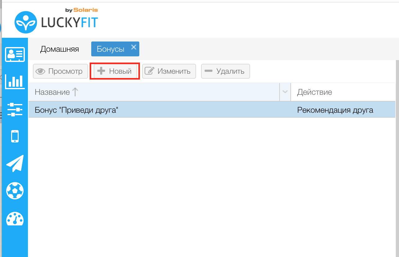Open the gauge dashboard sidebar icon
The width and height of the screenshot is (399, 257).
15,219
